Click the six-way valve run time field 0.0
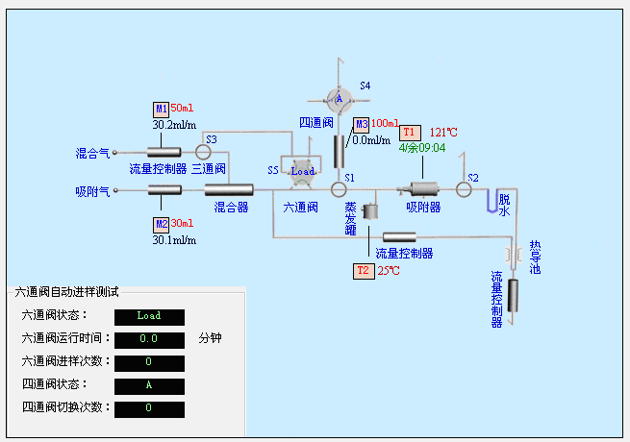The width and height of the screenshot is (630, 442). tap(149, 340)
